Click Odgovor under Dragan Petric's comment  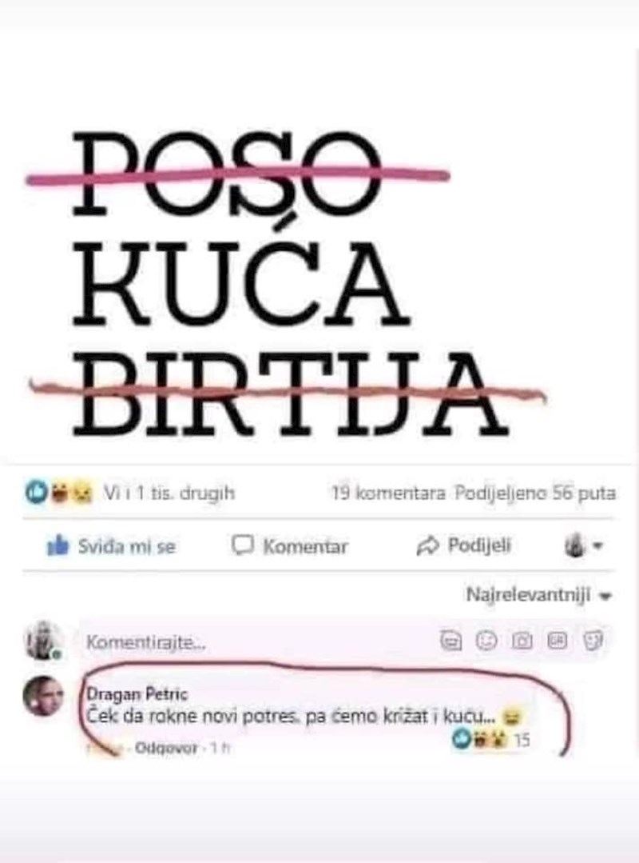[166, 749]
